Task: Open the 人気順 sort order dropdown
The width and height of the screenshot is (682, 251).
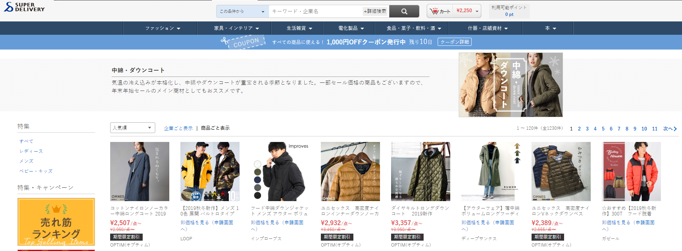Action: (x=132, y=128)
